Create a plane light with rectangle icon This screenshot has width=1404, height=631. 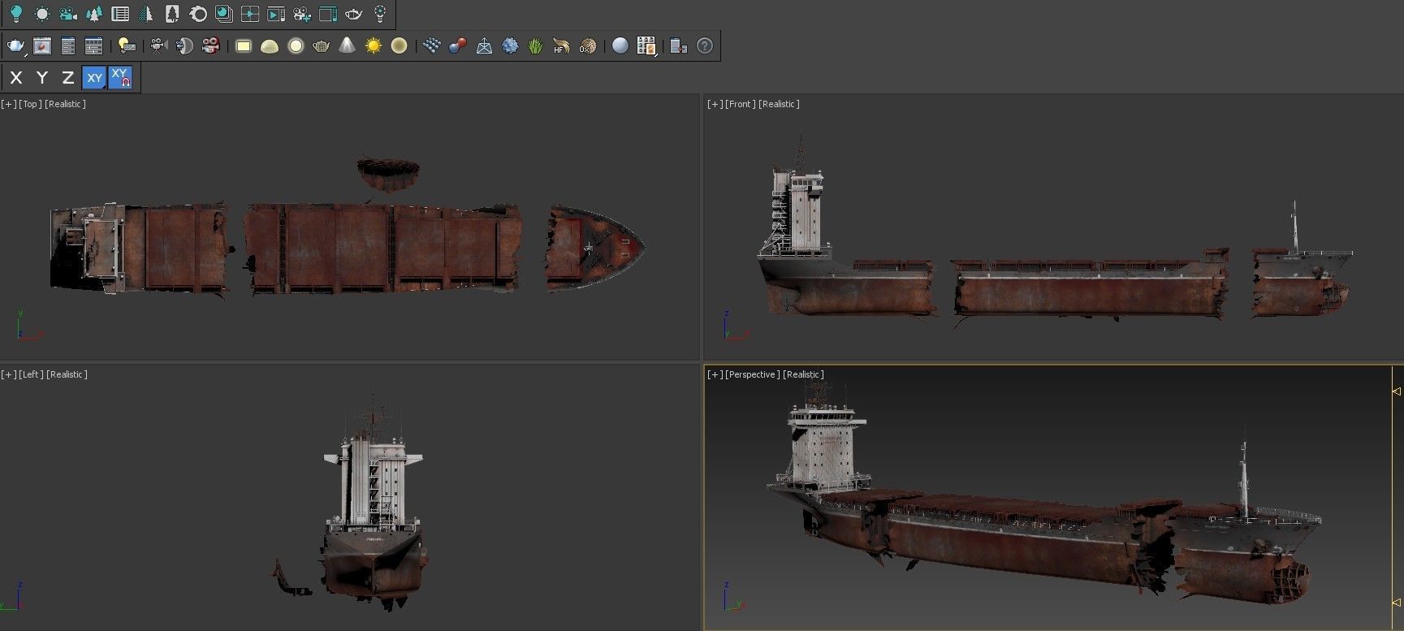pyautogui.click(x=244, y=46)
